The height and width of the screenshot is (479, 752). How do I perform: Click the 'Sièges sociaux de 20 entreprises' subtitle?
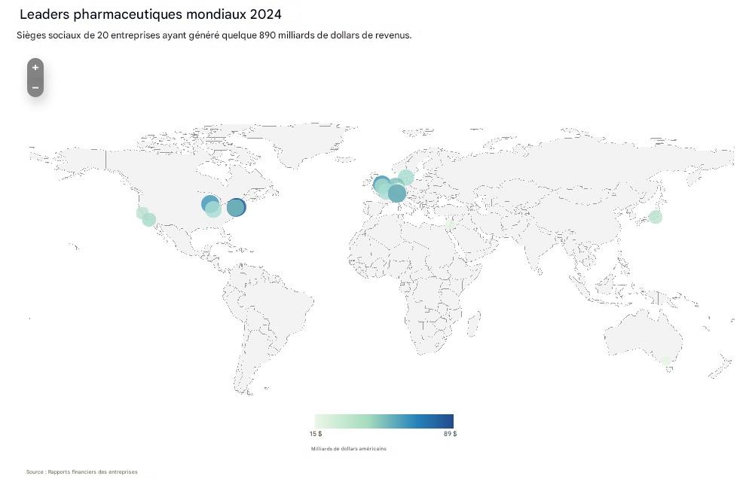tap(214, 35)
